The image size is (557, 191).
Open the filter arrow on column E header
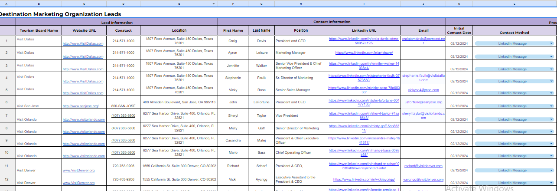(x=214, y=4)
